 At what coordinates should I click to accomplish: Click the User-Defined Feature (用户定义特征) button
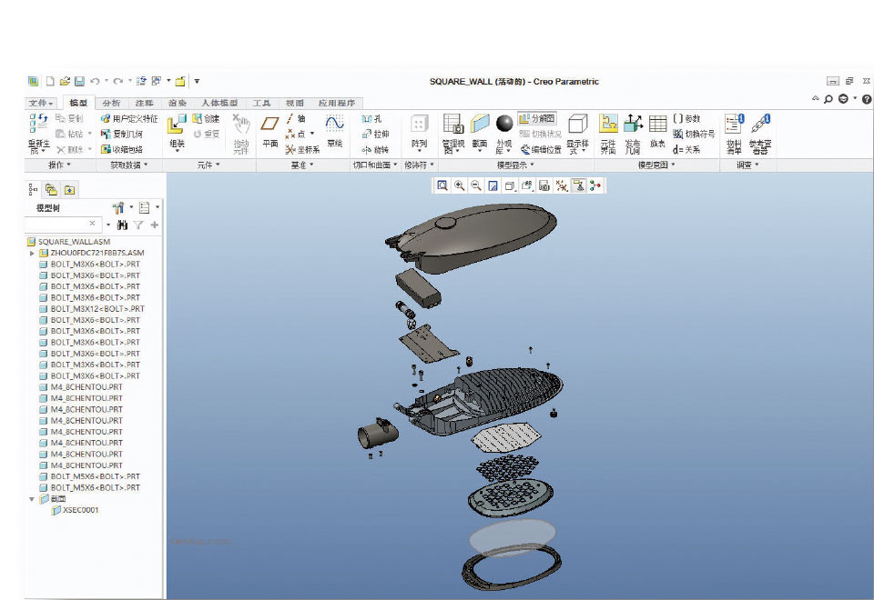129,118
